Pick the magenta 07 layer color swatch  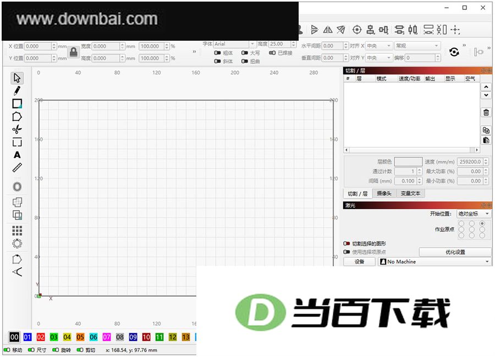pos(107,337)
